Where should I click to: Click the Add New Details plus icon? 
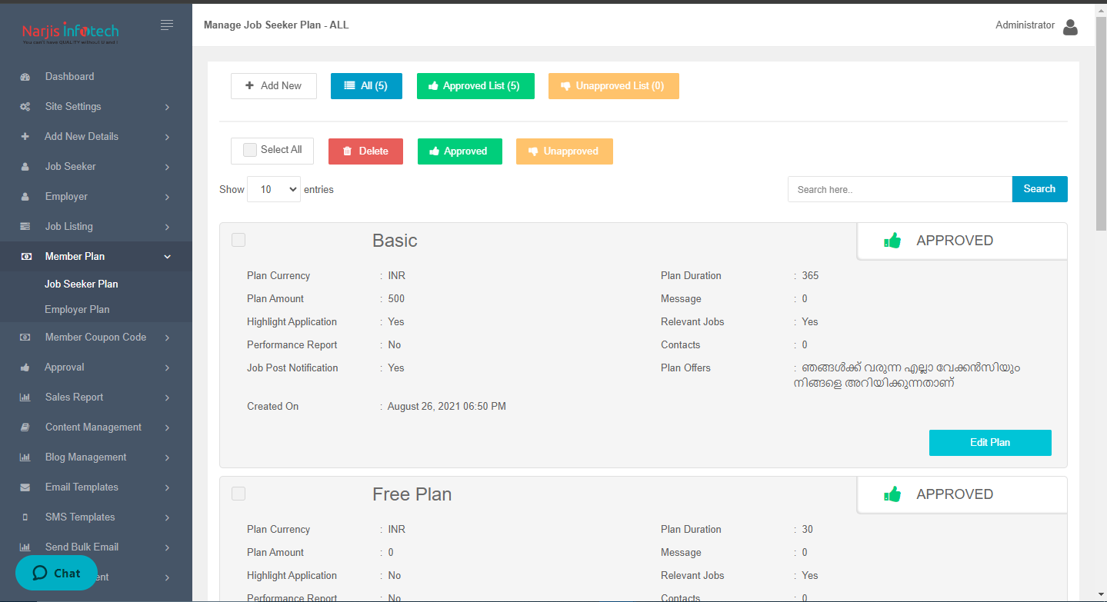(x=25, y=137)
